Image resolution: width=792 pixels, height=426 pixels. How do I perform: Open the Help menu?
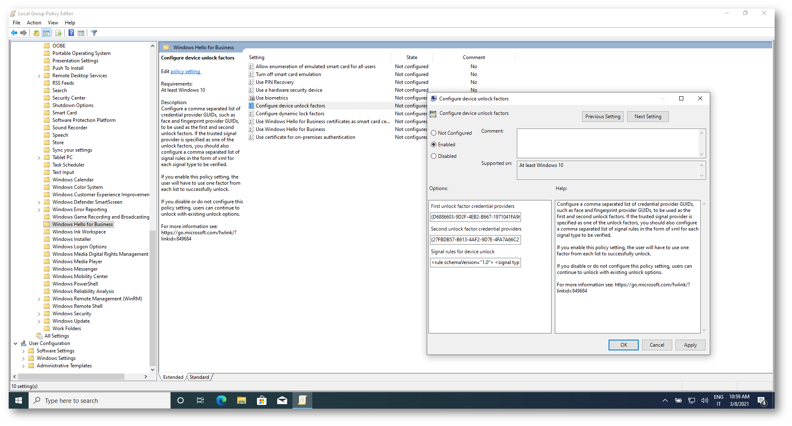(70, 23)
